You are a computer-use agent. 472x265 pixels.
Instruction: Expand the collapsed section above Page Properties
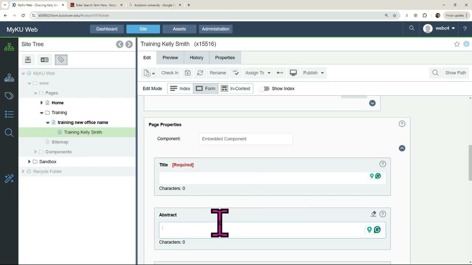pyautogui.click(x=372, y=103)
